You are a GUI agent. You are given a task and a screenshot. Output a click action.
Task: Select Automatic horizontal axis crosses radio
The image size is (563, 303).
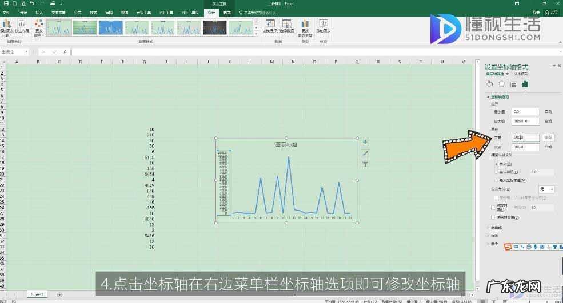pos(497,164)
